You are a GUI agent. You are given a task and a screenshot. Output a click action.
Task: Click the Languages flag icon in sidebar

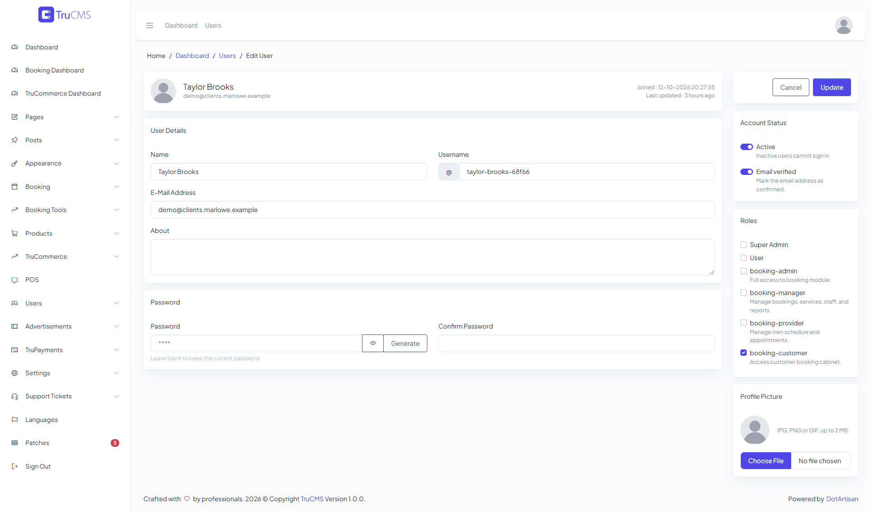(x=15, y=420)
